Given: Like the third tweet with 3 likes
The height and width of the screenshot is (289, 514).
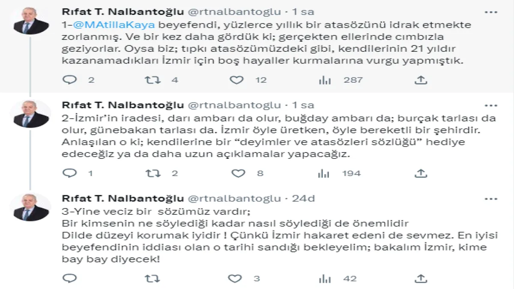Looking at the screenshot, I should 235,278.
